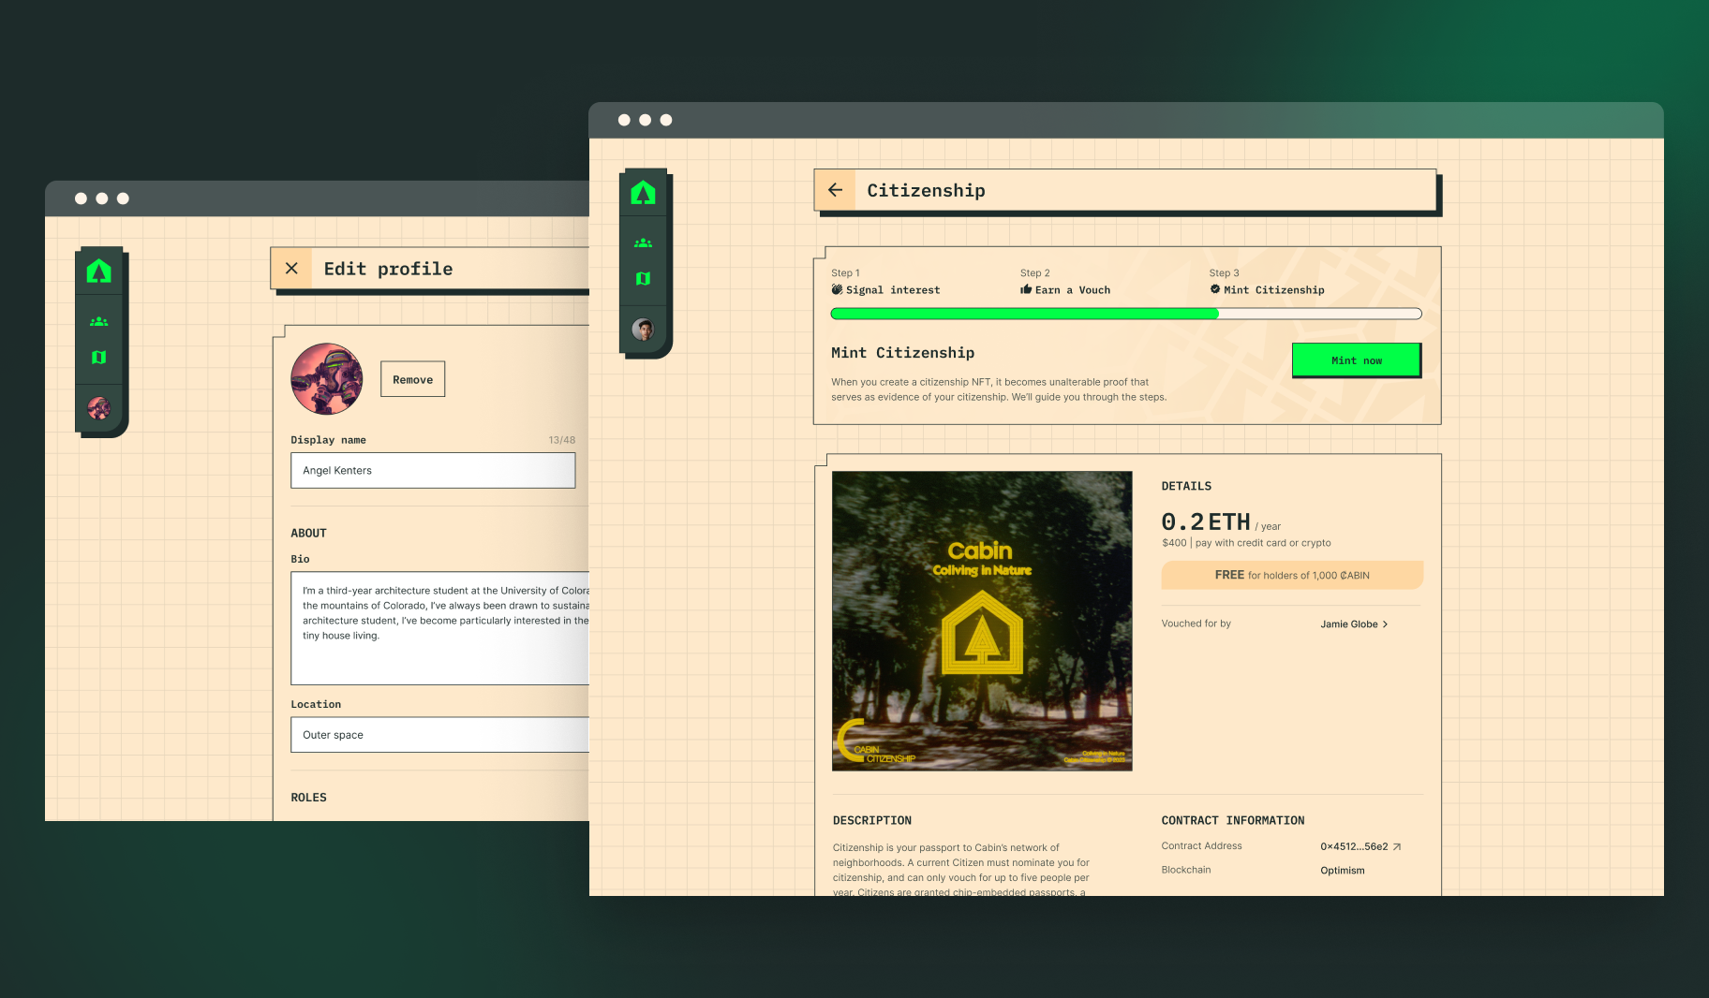This screenshot has width=1709, height=998.
Task: Click the Signal interest plant icon under Step 1
Action: (837, 289)
